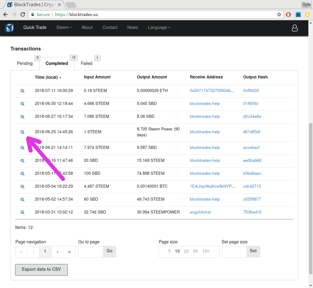Open the News section
This screenshot has height=288, width=313.
[x=132, y=27]
